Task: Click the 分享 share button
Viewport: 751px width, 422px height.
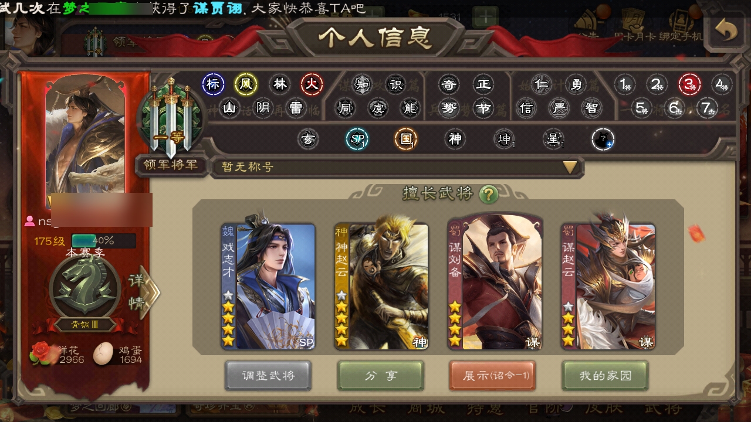Action: coord(381,376)
